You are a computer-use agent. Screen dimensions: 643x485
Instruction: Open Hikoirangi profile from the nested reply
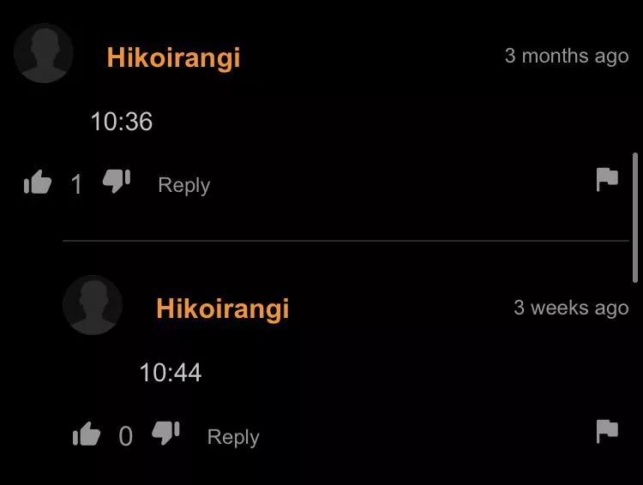click(x=223, y=309)
